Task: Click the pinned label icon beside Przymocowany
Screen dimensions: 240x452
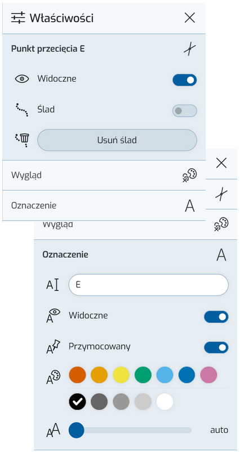Action: [x=53, y=347]
